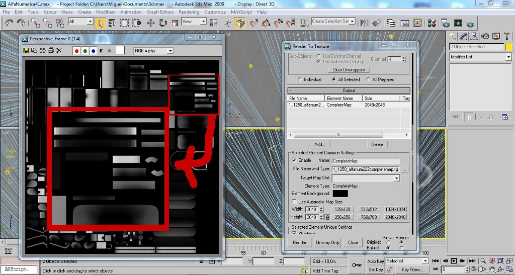Image resolution: width=515 pixels, height=275 pixels.
Task: Open the Hierarchy tab in the command panel
Action: (475, 36)
